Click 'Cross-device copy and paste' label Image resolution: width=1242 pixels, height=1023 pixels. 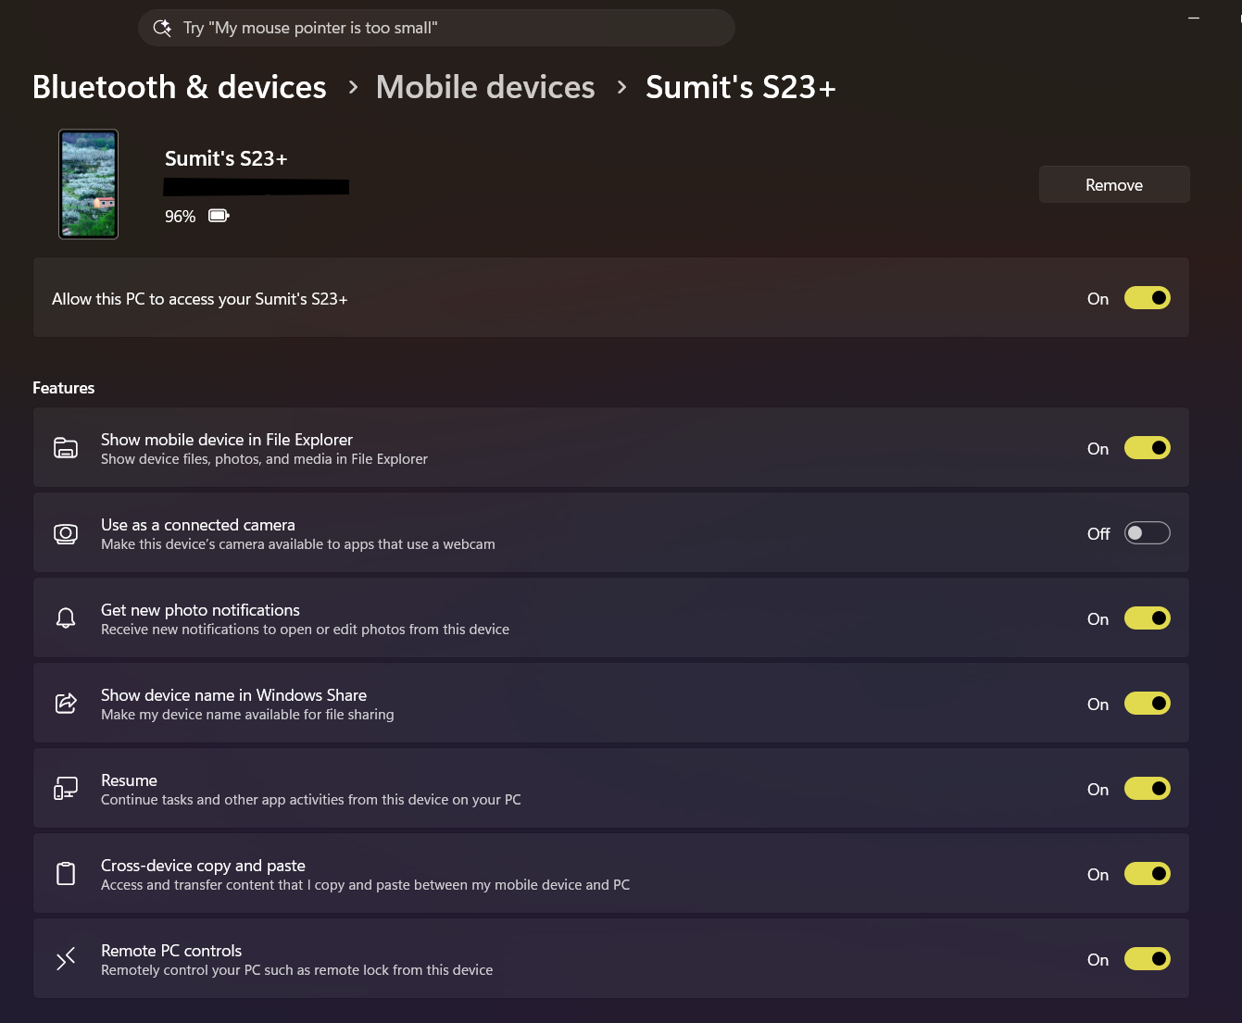click(203, 866)
